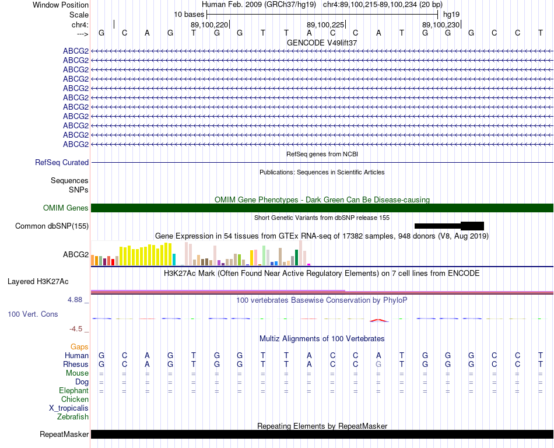Click the black RepeatMasker element bar
Image resolution: width=554 pixels, height=448 pixels.
point(322,434)
